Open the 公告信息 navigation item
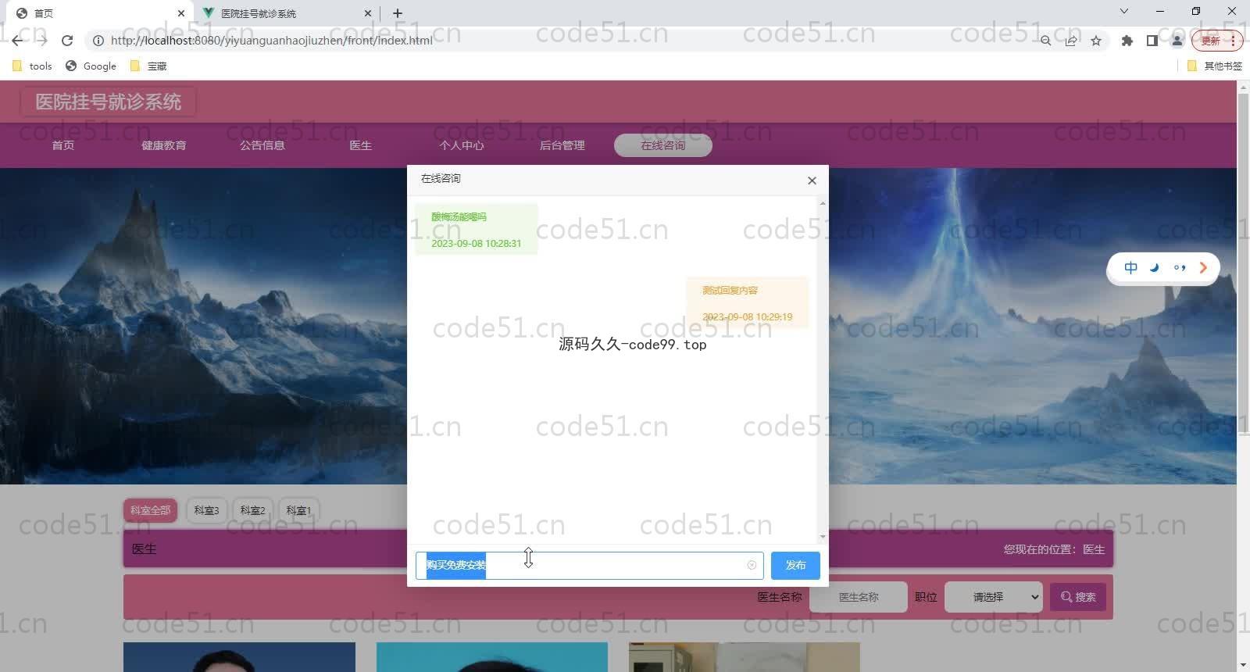This screenshot has height=672, width=1250. (x=262, y=145)
